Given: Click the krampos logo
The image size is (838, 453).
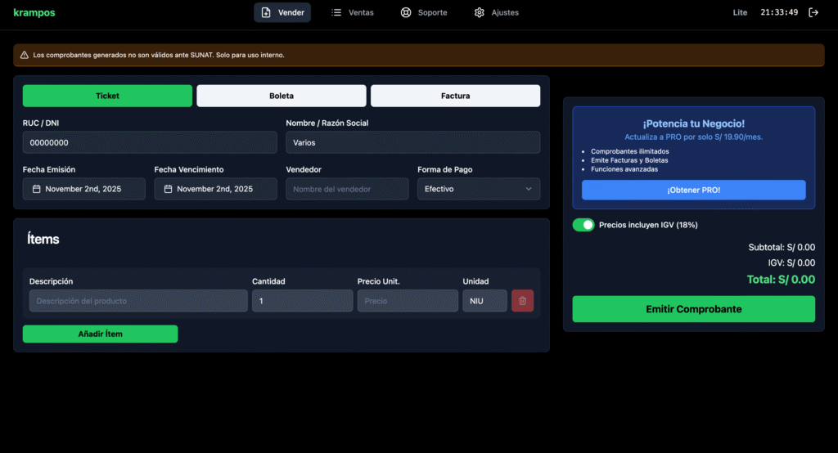Looking at the screenshot, I should [x=34, y=12].
